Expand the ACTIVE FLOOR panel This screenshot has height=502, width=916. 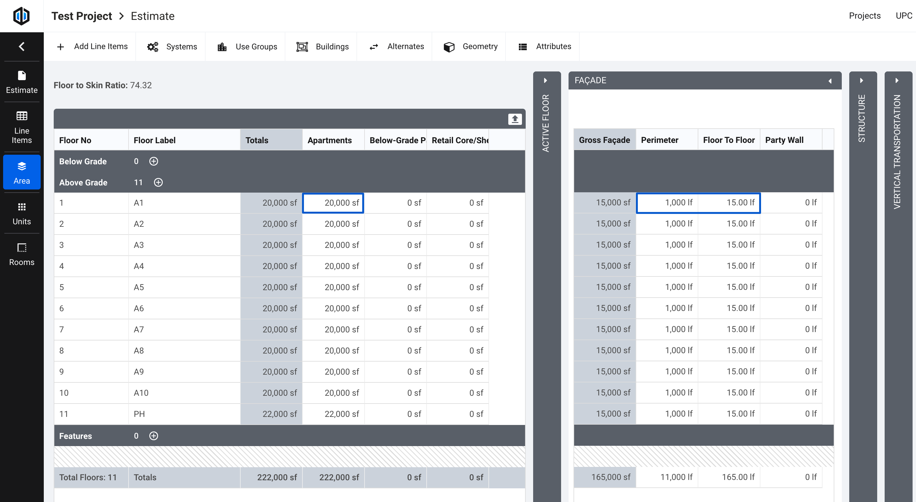coord(546,80)
